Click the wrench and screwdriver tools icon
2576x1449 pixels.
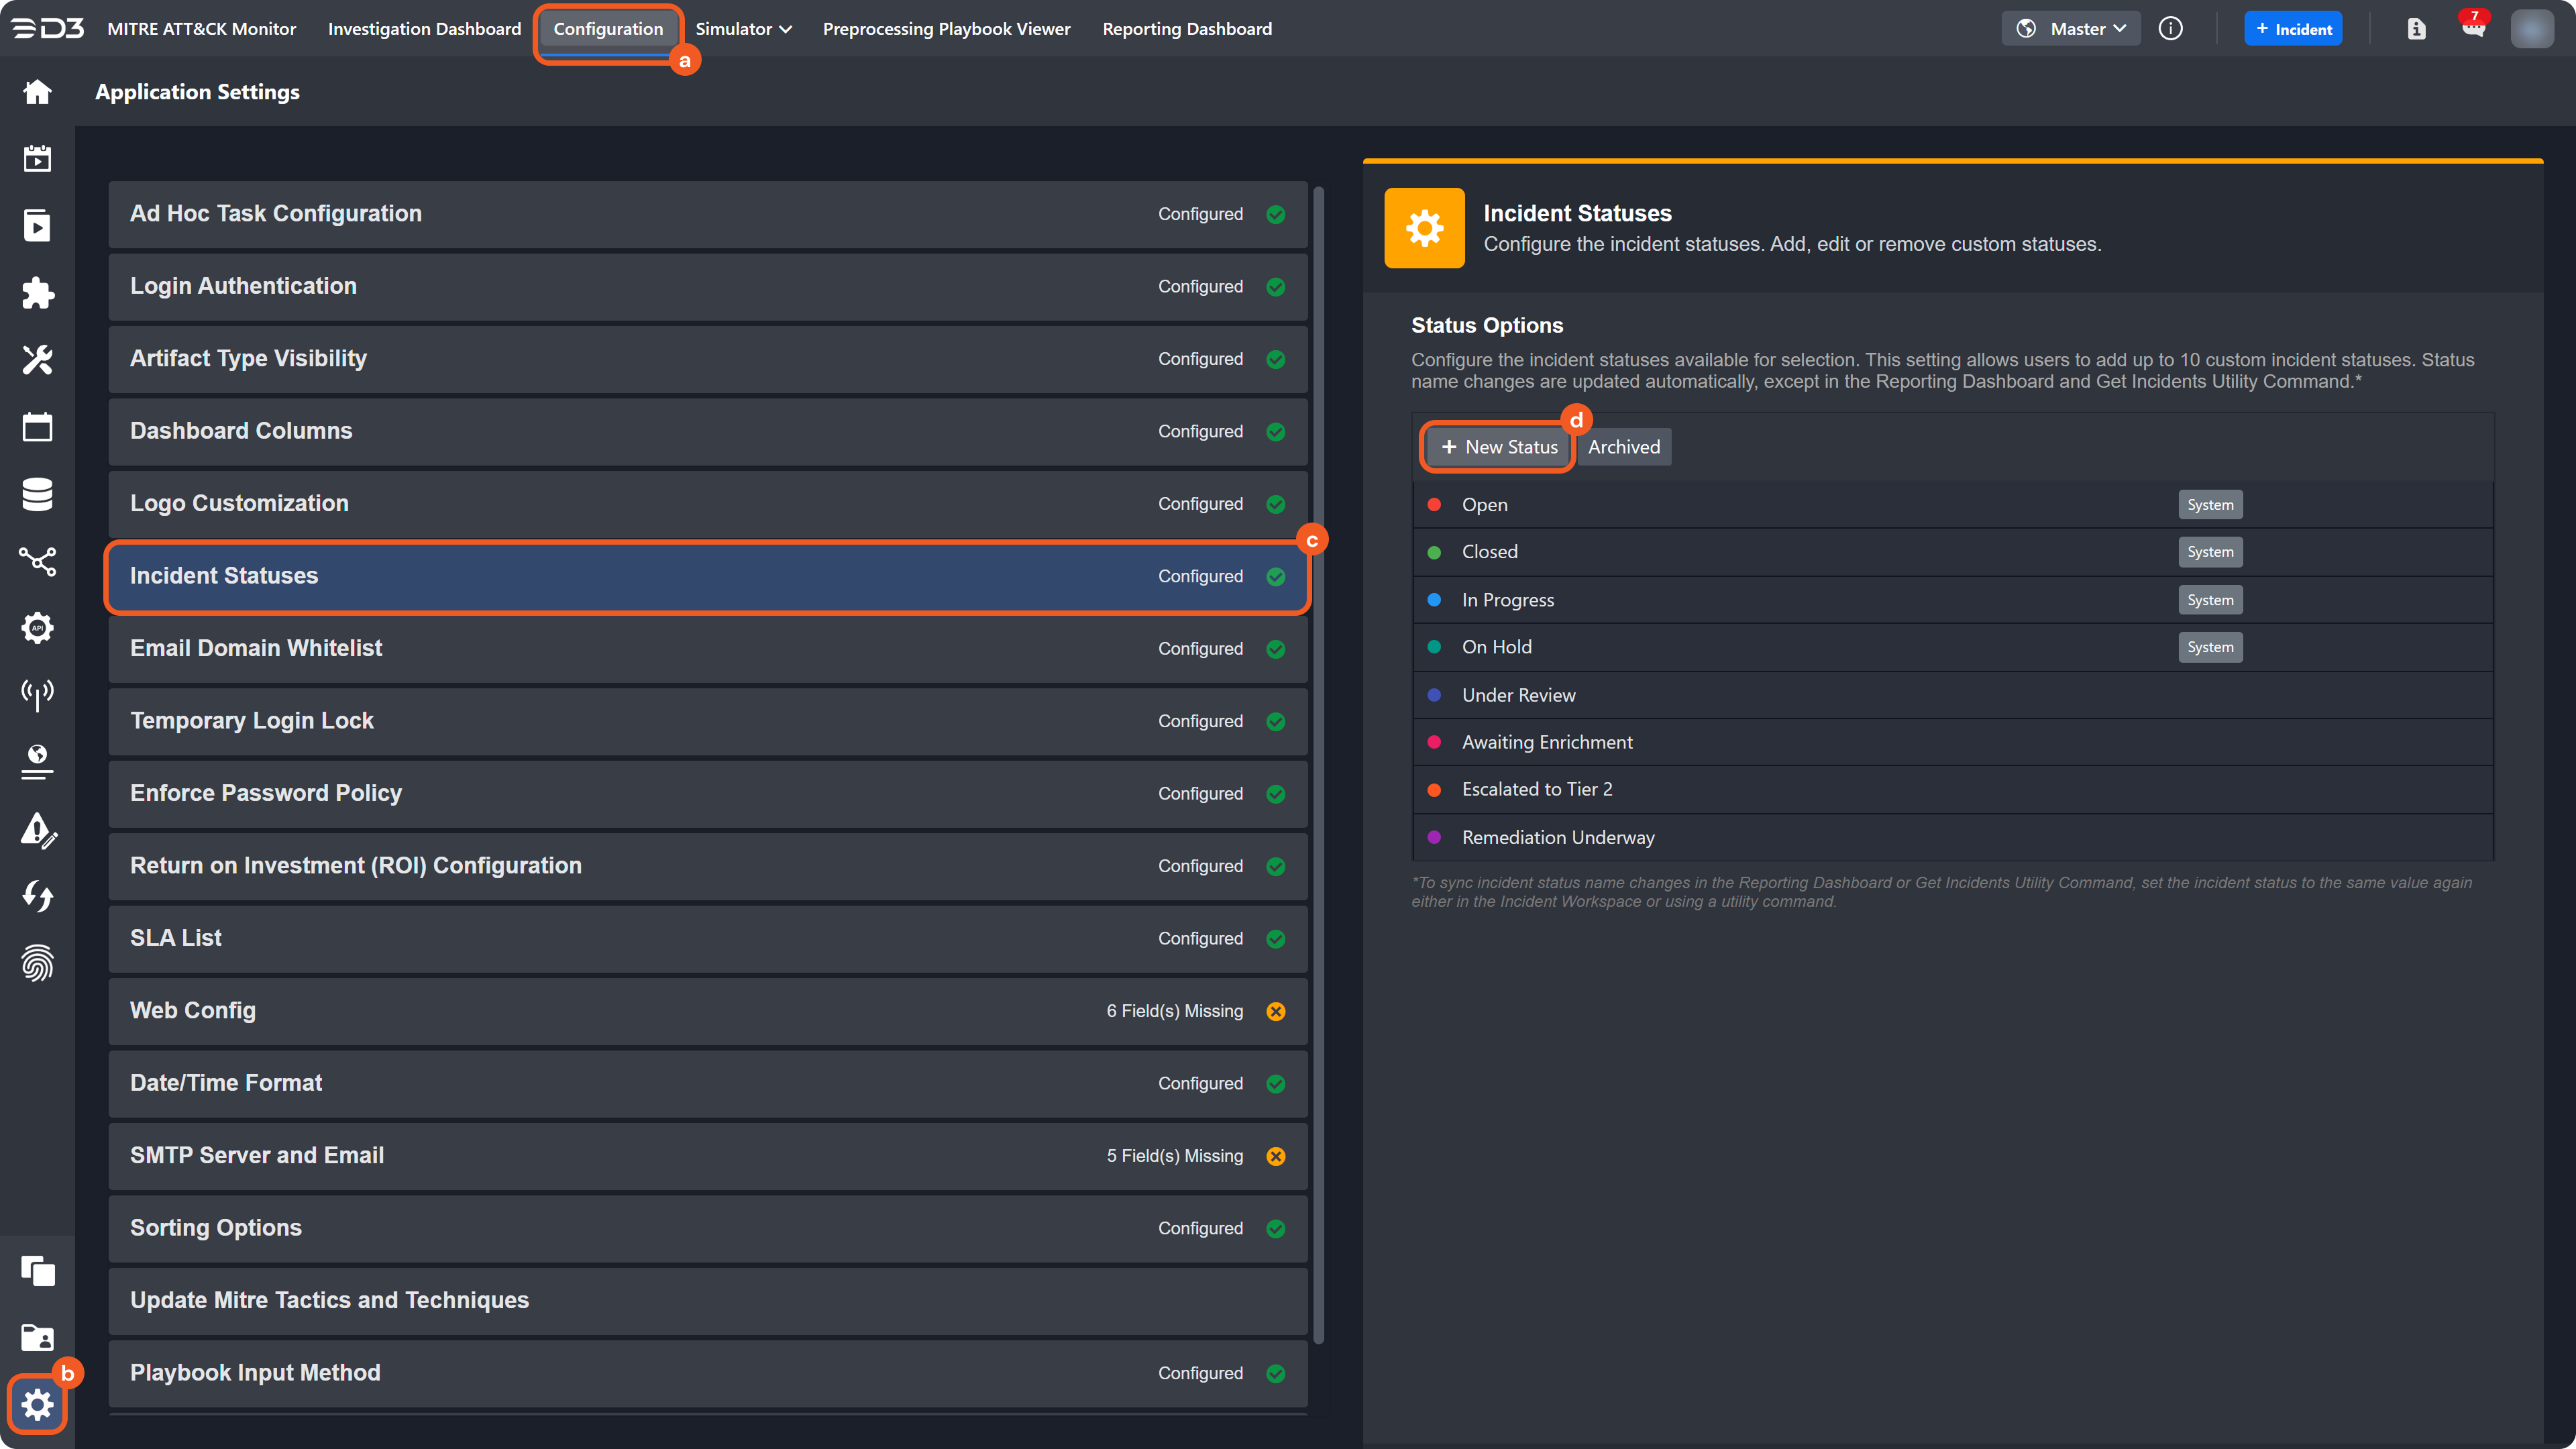[x=37, y=360]
